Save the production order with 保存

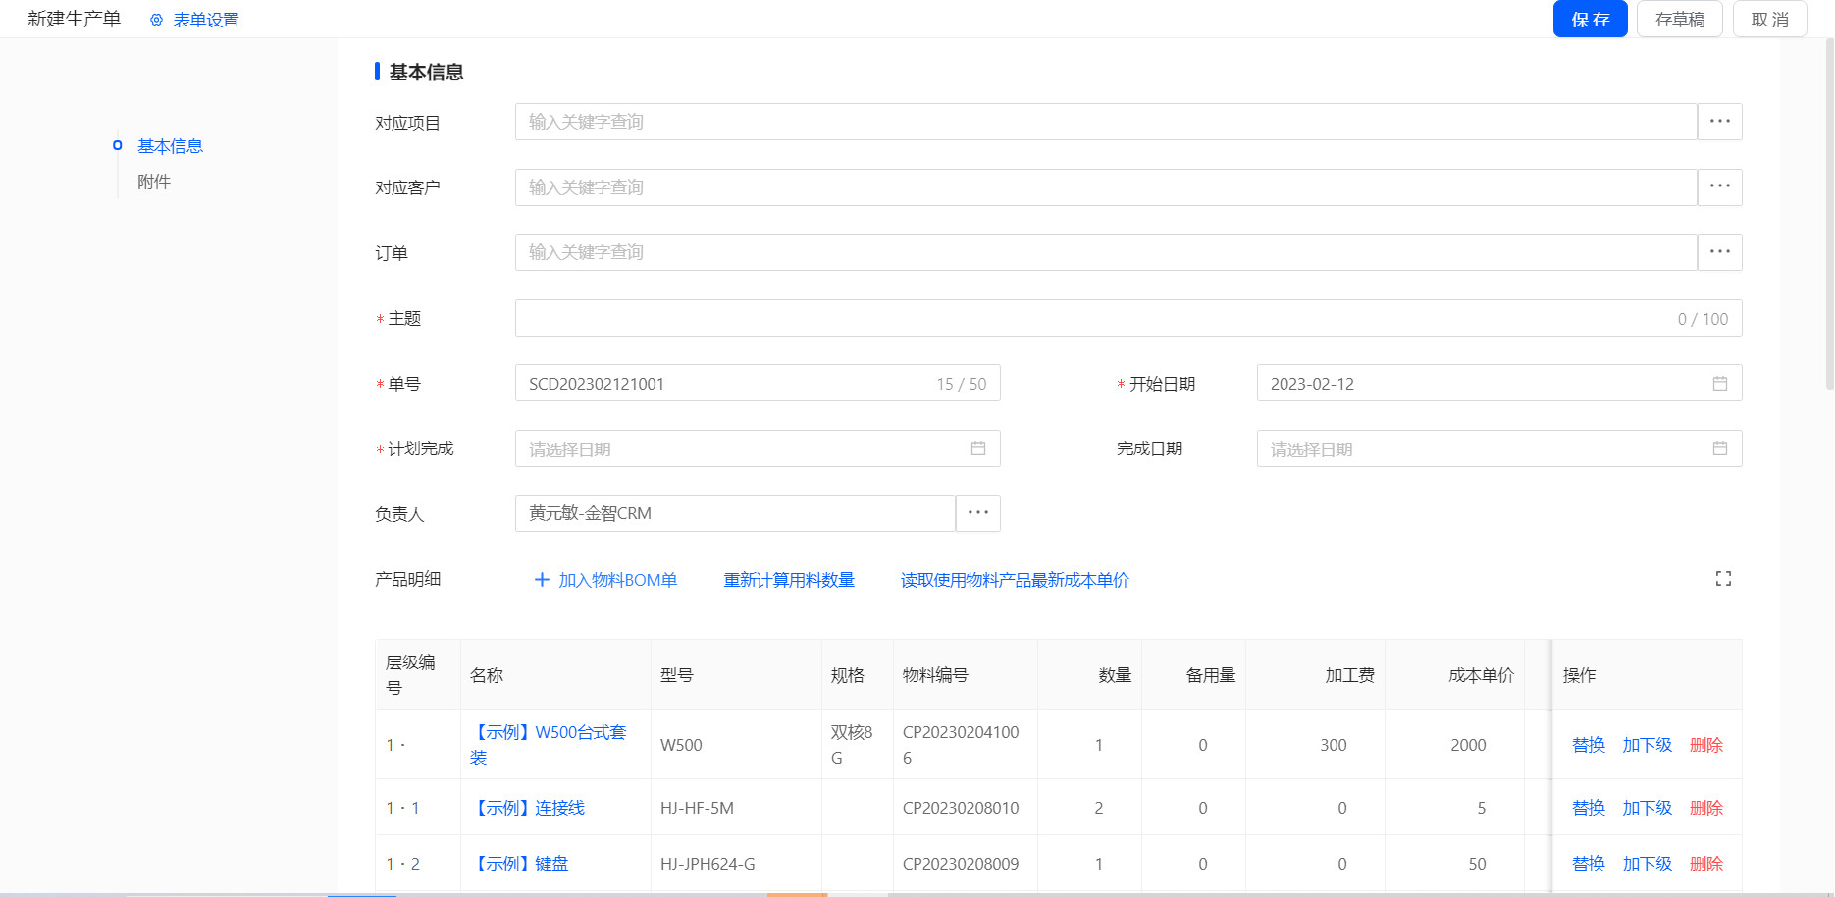[x=1590, y=20]
